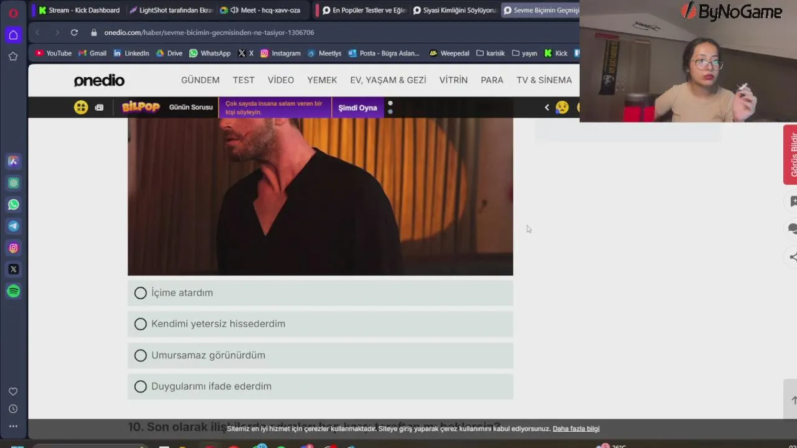Switch to Meet hcq-xavv-oza tab
The height and width of the screenshot is (448, 797).
[262, 10]
